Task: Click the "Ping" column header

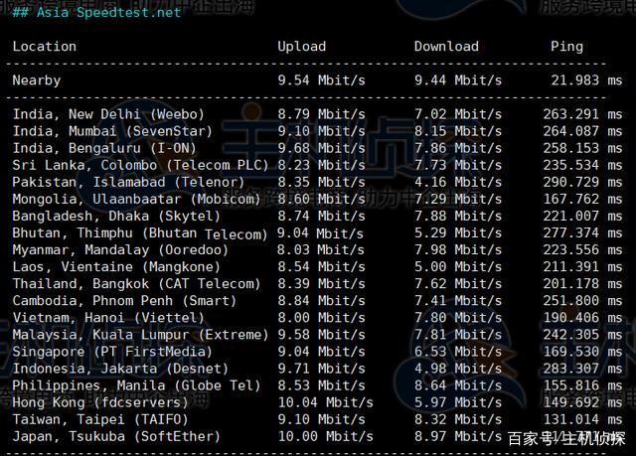Action: 566,47
